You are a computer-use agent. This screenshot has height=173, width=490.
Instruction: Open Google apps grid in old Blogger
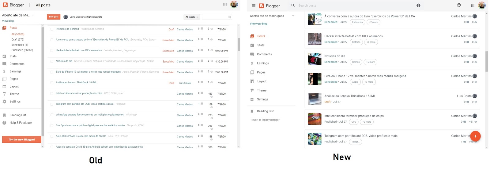point(225,5)
